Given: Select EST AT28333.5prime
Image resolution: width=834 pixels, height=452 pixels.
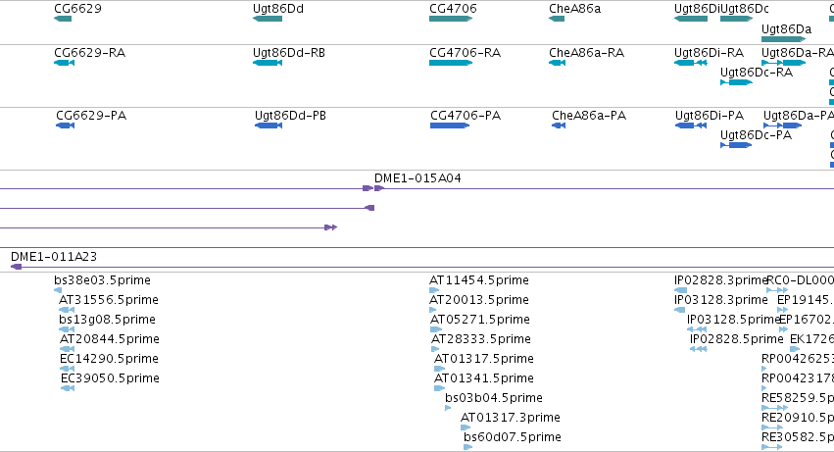Looking at the screenshot, I should point(481,339).
